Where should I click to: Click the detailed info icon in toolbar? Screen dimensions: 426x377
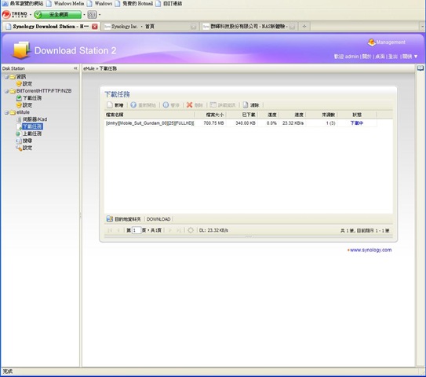click(x=213, y=105)
